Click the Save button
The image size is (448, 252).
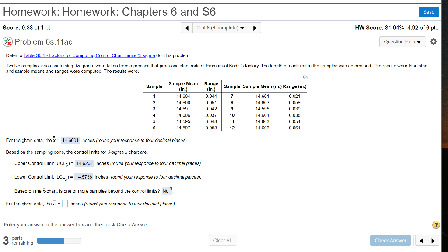pyautogui.click(x=429, y=12)
